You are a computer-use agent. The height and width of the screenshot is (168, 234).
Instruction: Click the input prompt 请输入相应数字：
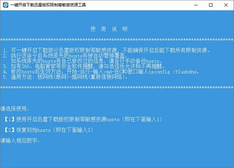click(x=20, y=141)
